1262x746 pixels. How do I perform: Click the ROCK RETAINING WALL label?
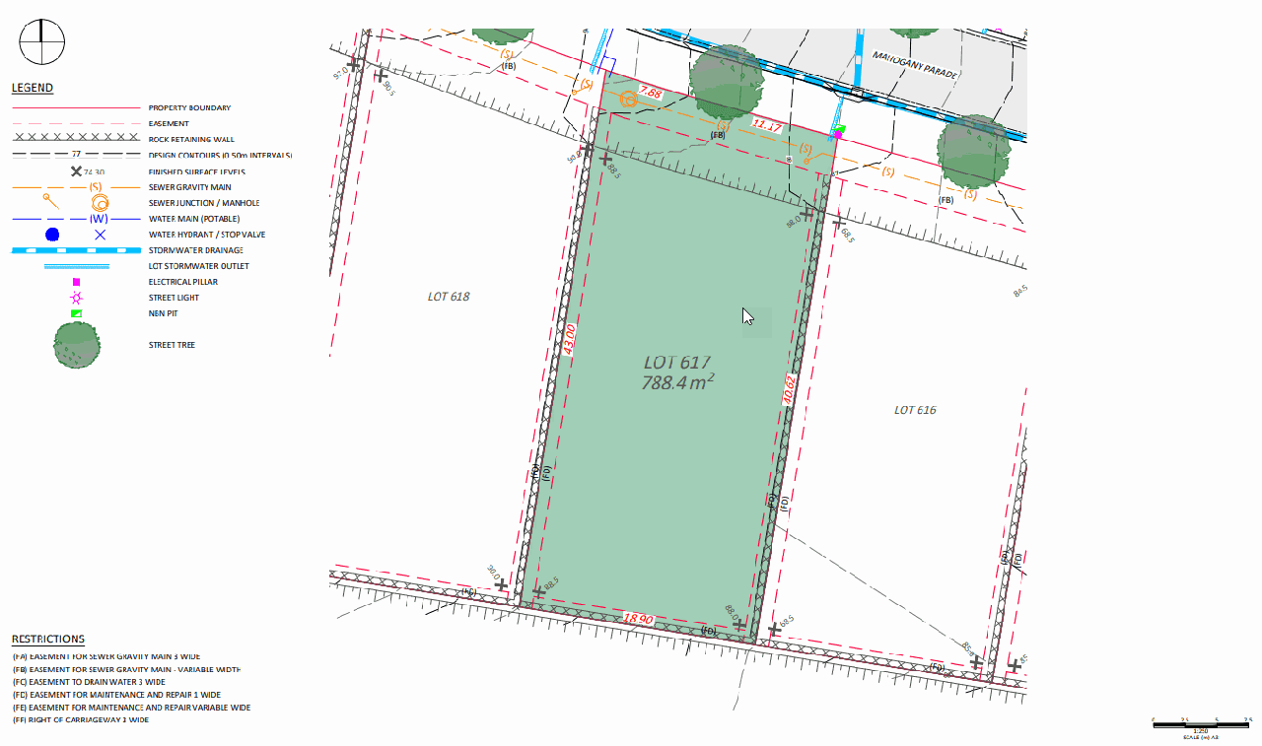coord(193,139)
